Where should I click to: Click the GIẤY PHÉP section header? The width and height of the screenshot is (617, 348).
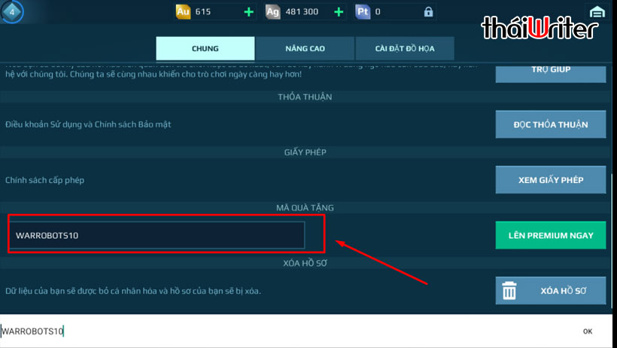point(305,152)
